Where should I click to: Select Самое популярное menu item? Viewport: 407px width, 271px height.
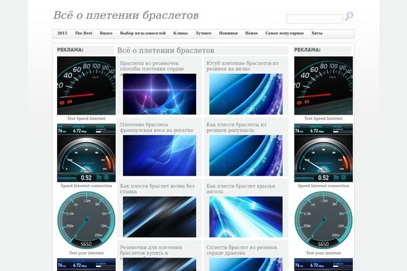(284, 33)
